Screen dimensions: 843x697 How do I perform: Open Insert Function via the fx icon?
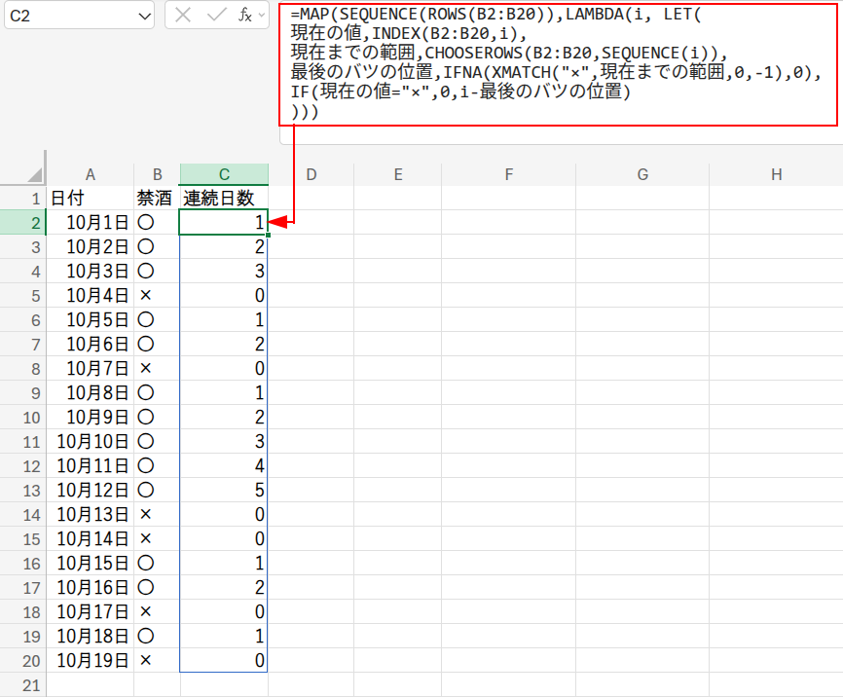pyautogui.click(x=245, y=16)
